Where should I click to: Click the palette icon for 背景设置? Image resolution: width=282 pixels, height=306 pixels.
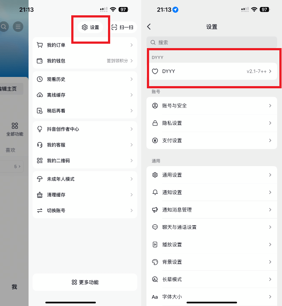click(x=155, y=262)
